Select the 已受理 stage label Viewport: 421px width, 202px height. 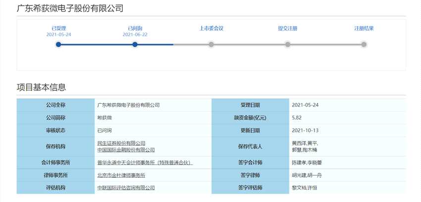59,28
